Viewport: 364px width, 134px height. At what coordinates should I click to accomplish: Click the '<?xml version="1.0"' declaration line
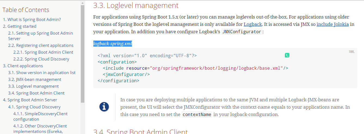click(x=147, y=56)
